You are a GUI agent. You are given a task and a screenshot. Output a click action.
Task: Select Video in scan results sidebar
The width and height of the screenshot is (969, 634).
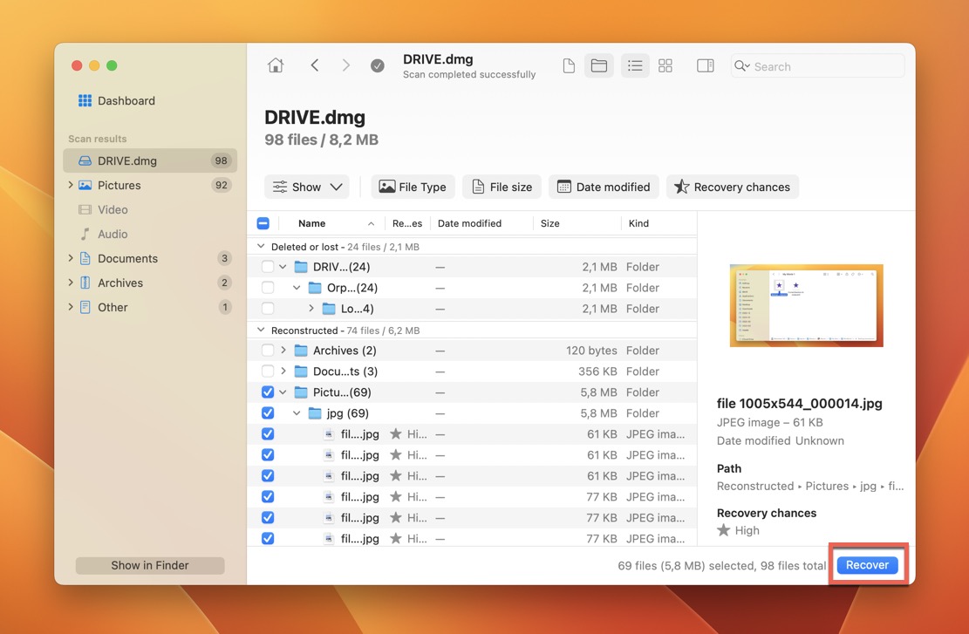(x=113, y=209)
